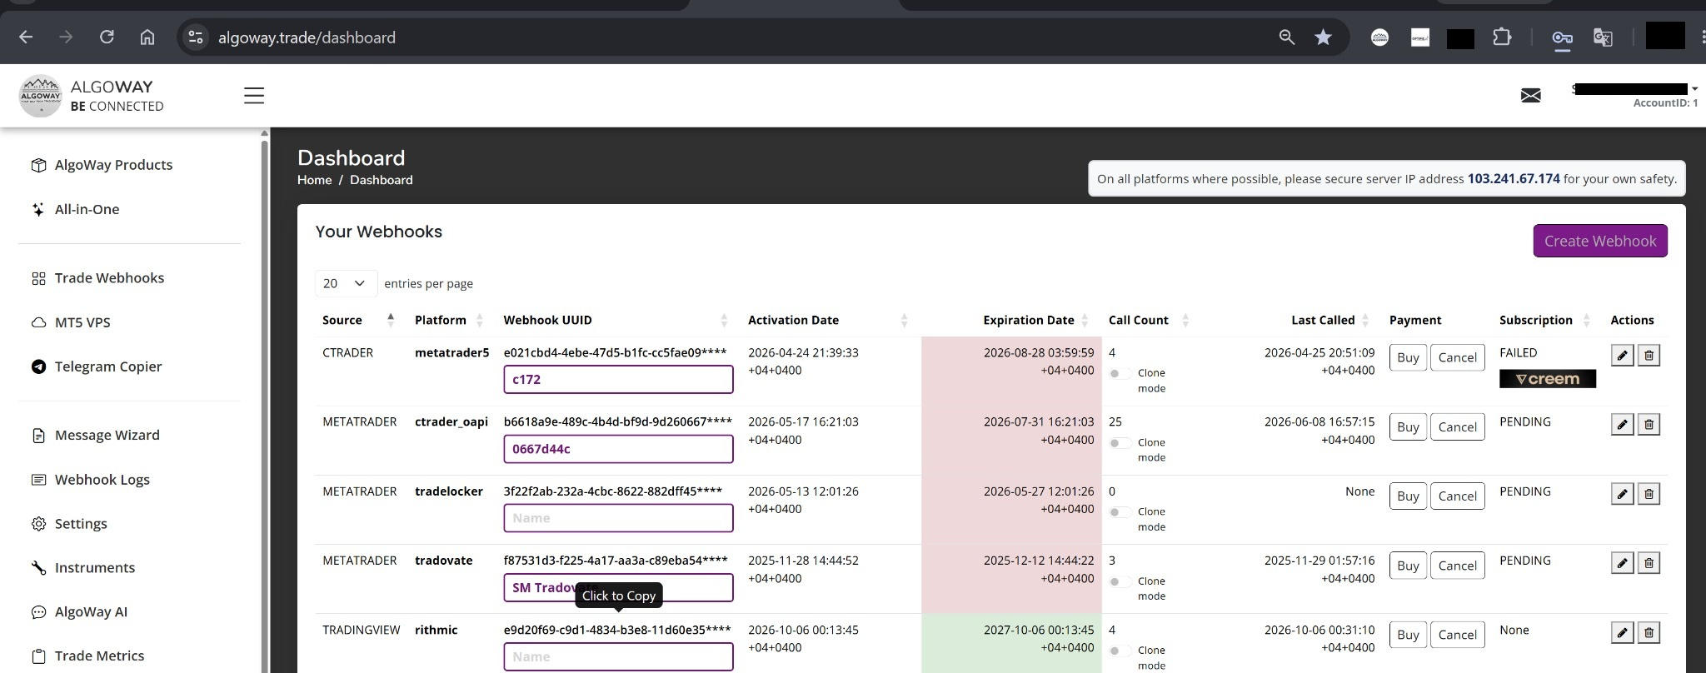Edit the tradovate webhook pencil icon
This screenshot has width=1706, height=673.
(1622, 563)
